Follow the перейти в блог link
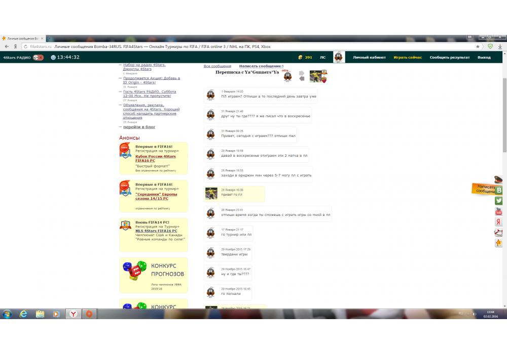 (139, 127)
